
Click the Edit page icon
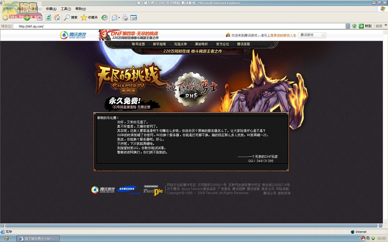tap(133, 18)
